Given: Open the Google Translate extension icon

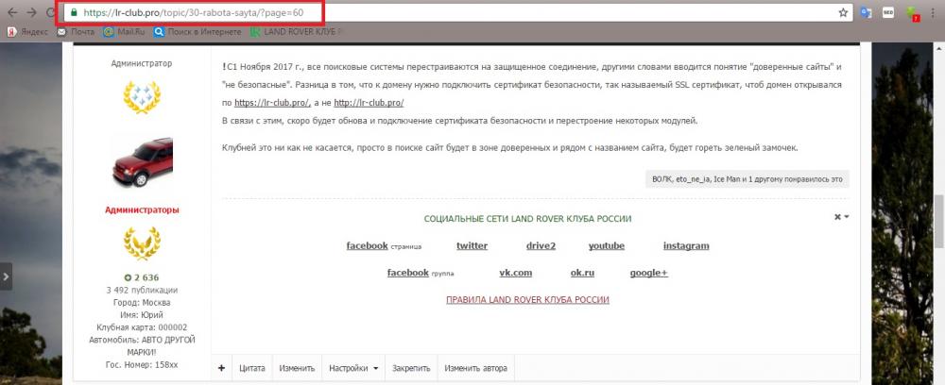Looking at the screenshot, I should 865,13.
